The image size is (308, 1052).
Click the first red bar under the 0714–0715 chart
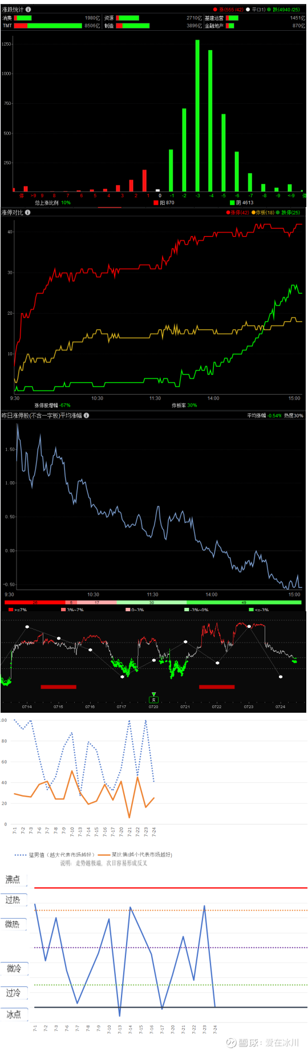click(58, 687)
